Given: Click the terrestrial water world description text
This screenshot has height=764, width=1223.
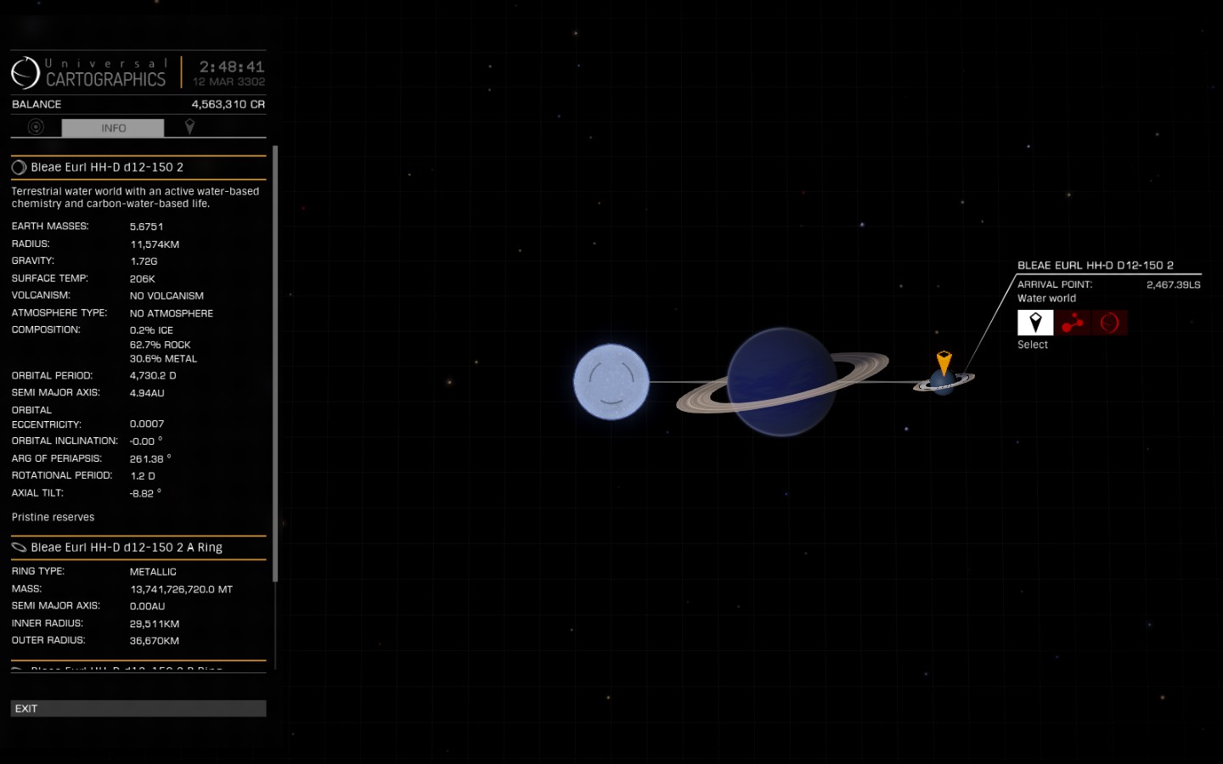Looking at the screenshot, I should [x=135, y=198].
